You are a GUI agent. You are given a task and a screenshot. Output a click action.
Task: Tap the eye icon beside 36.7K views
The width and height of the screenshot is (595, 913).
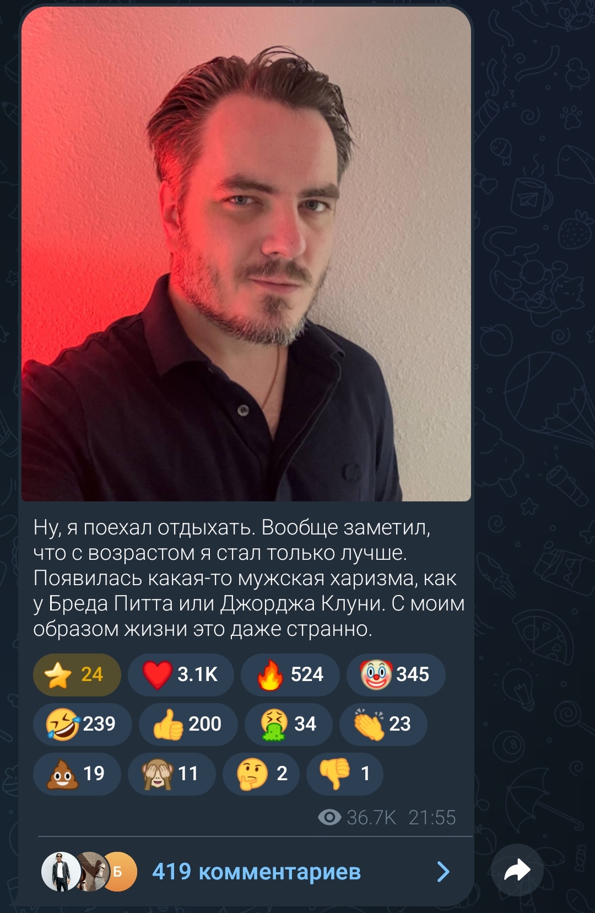[x=329, y=817]
